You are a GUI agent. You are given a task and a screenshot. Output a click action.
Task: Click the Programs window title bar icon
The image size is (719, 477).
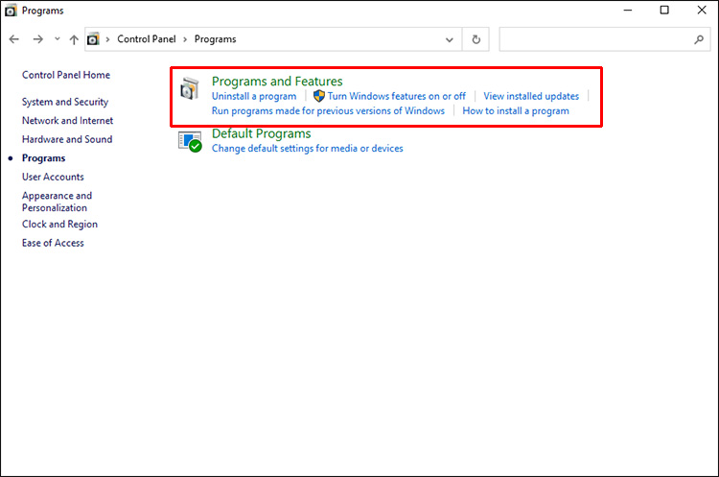[x=11, y=11]
